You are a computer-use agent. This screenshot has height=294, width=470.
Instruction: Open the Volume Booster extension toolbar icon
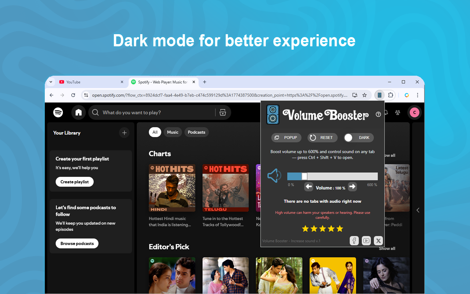click(x=380, y=95)
